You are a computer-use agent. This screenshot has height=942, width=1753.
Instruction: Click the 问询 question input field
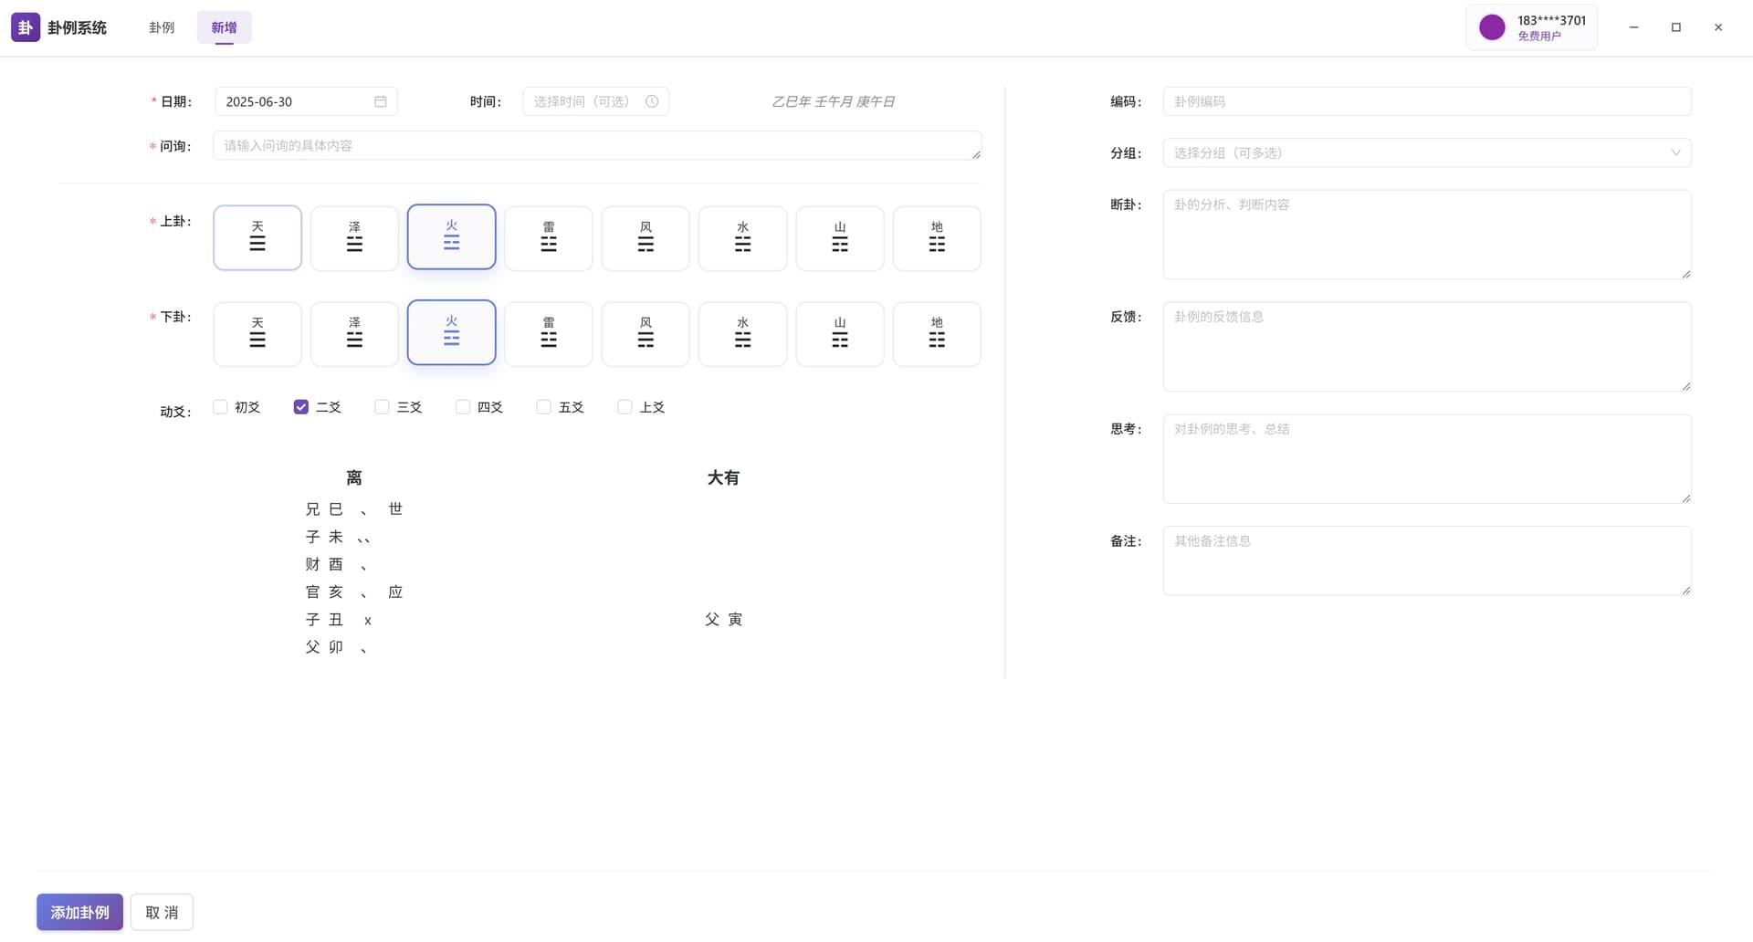tap(597, 145)
